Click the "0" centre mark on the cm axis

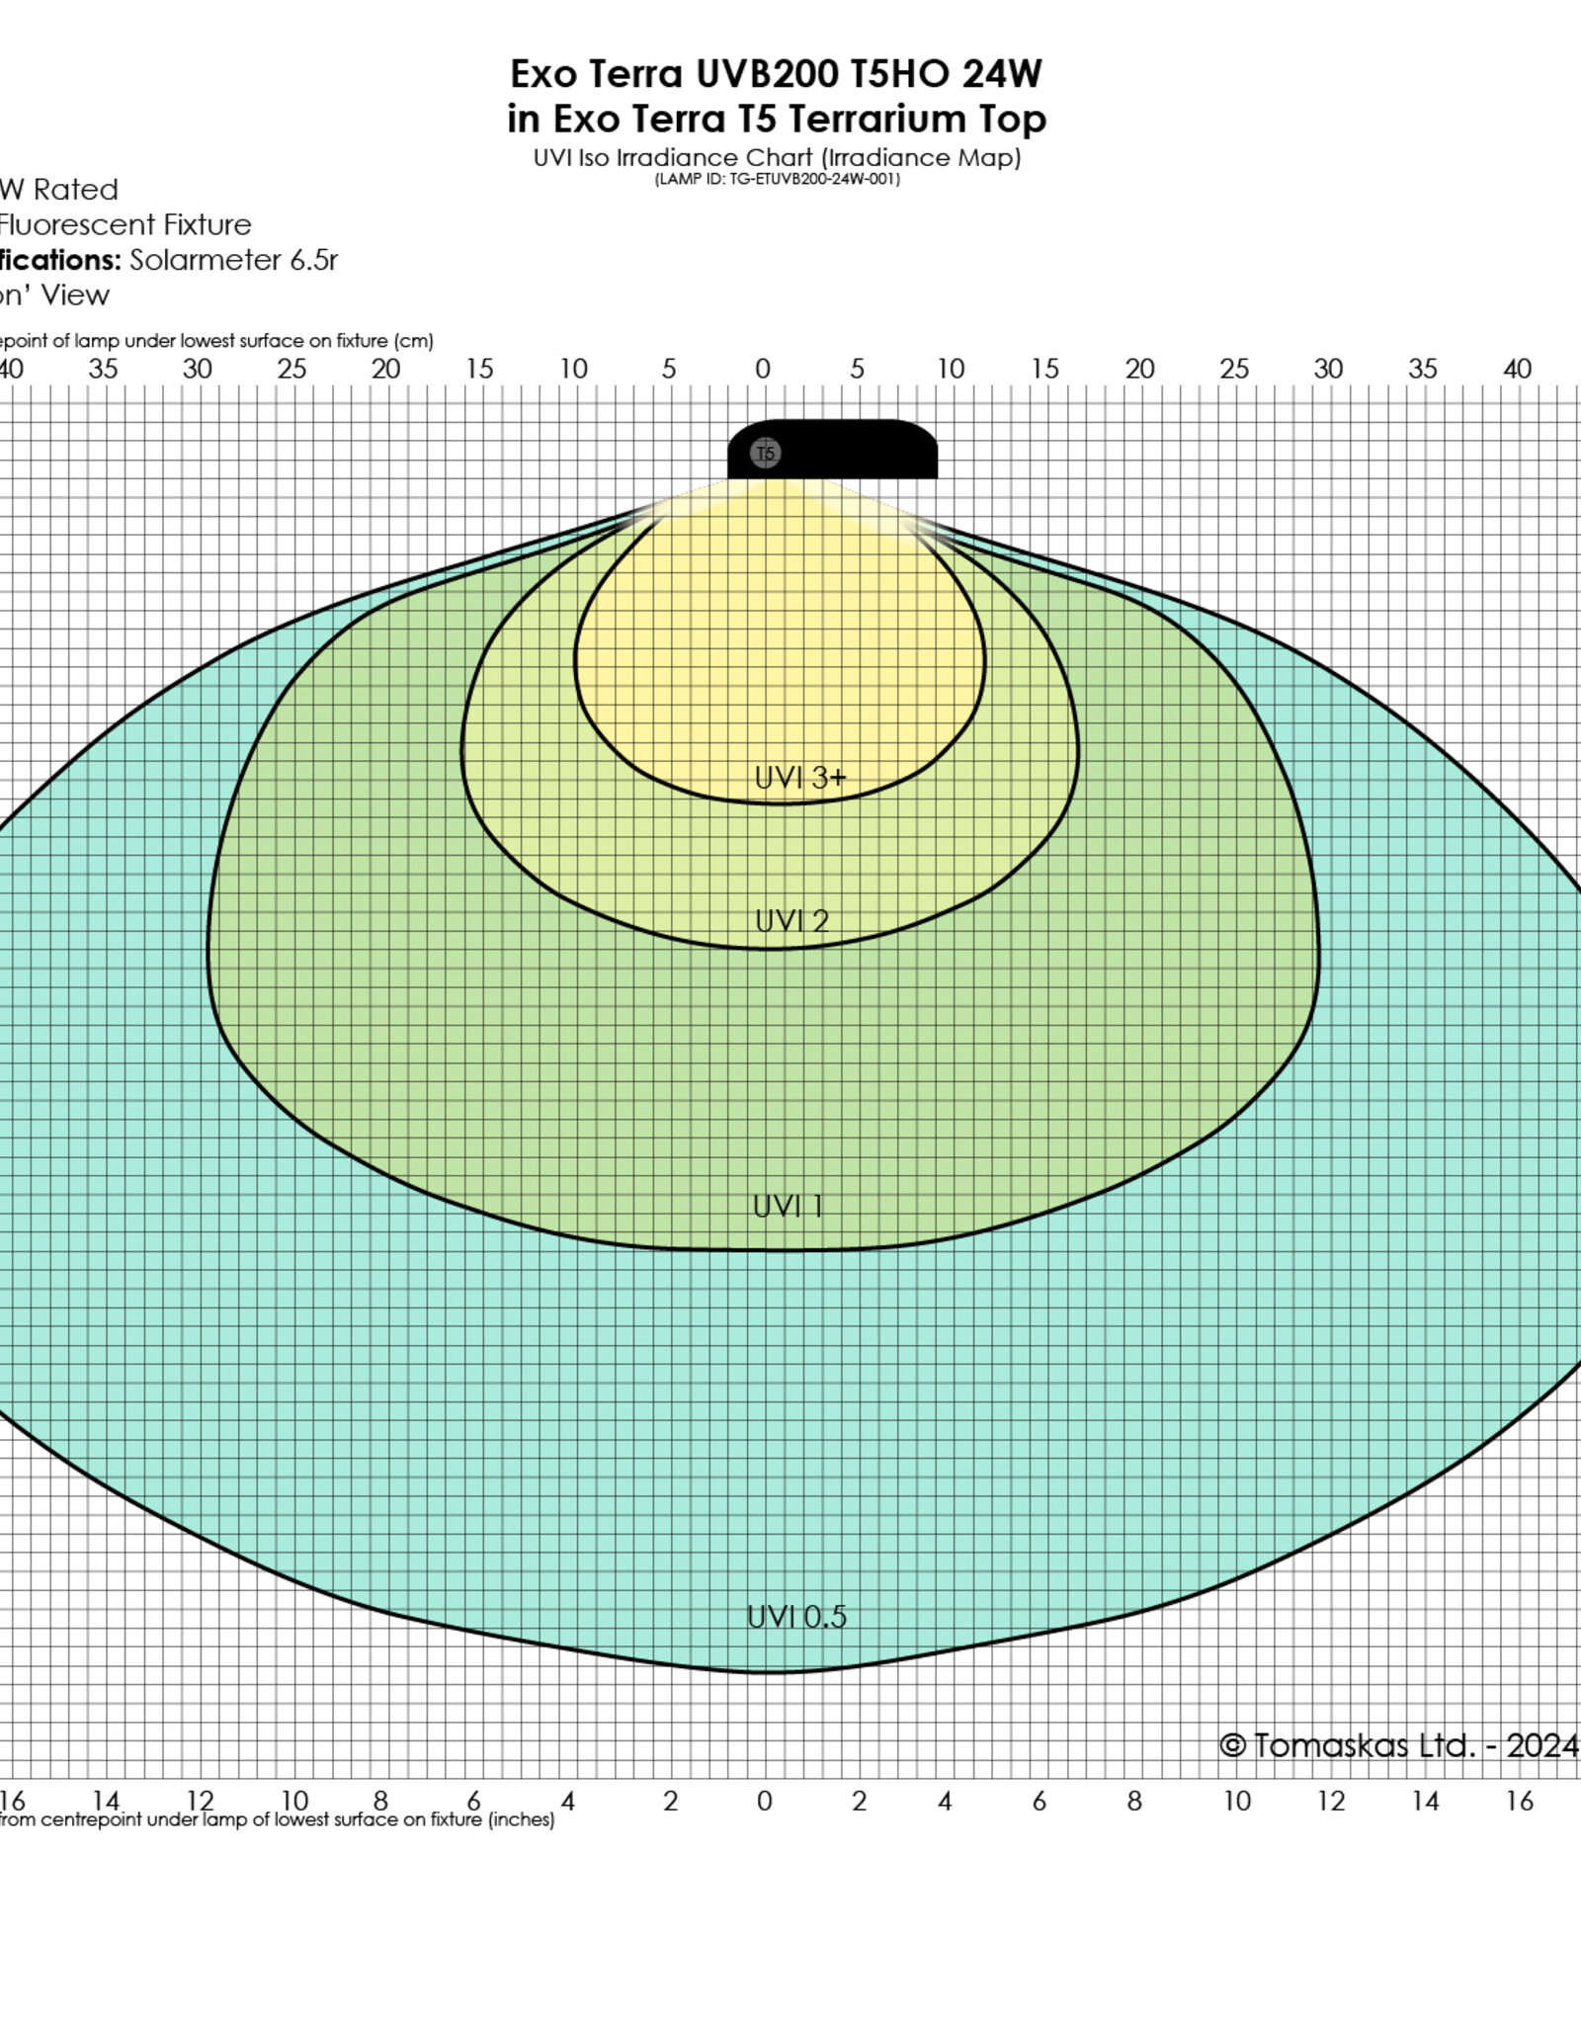[763, 370]
